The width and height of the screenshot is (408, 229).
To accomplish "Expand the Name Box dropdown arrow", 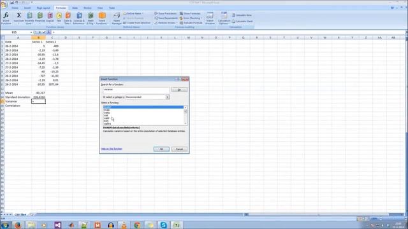I will (31, 32).
